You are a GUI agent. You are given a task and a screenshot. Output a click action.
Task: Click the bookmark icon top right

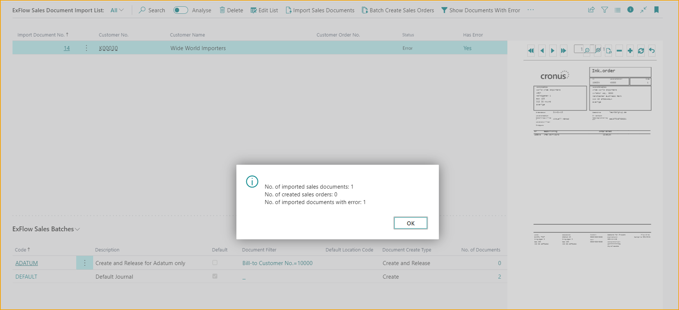656,10
